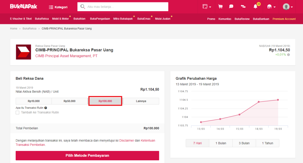Open BukaPengadaan menu item
Screen dimensions: 303x163
coord(100,19)
